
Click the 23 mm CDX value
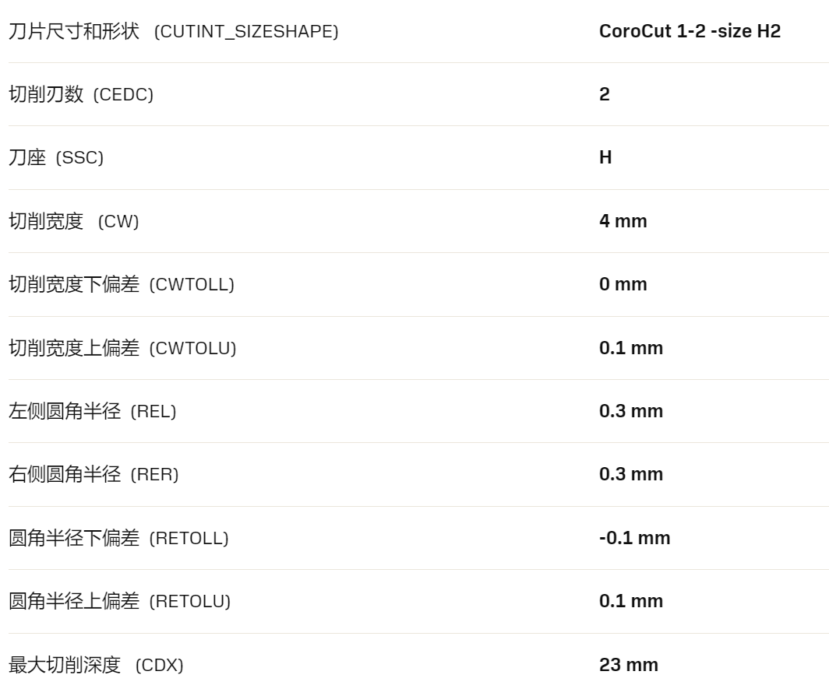[629, 665]
